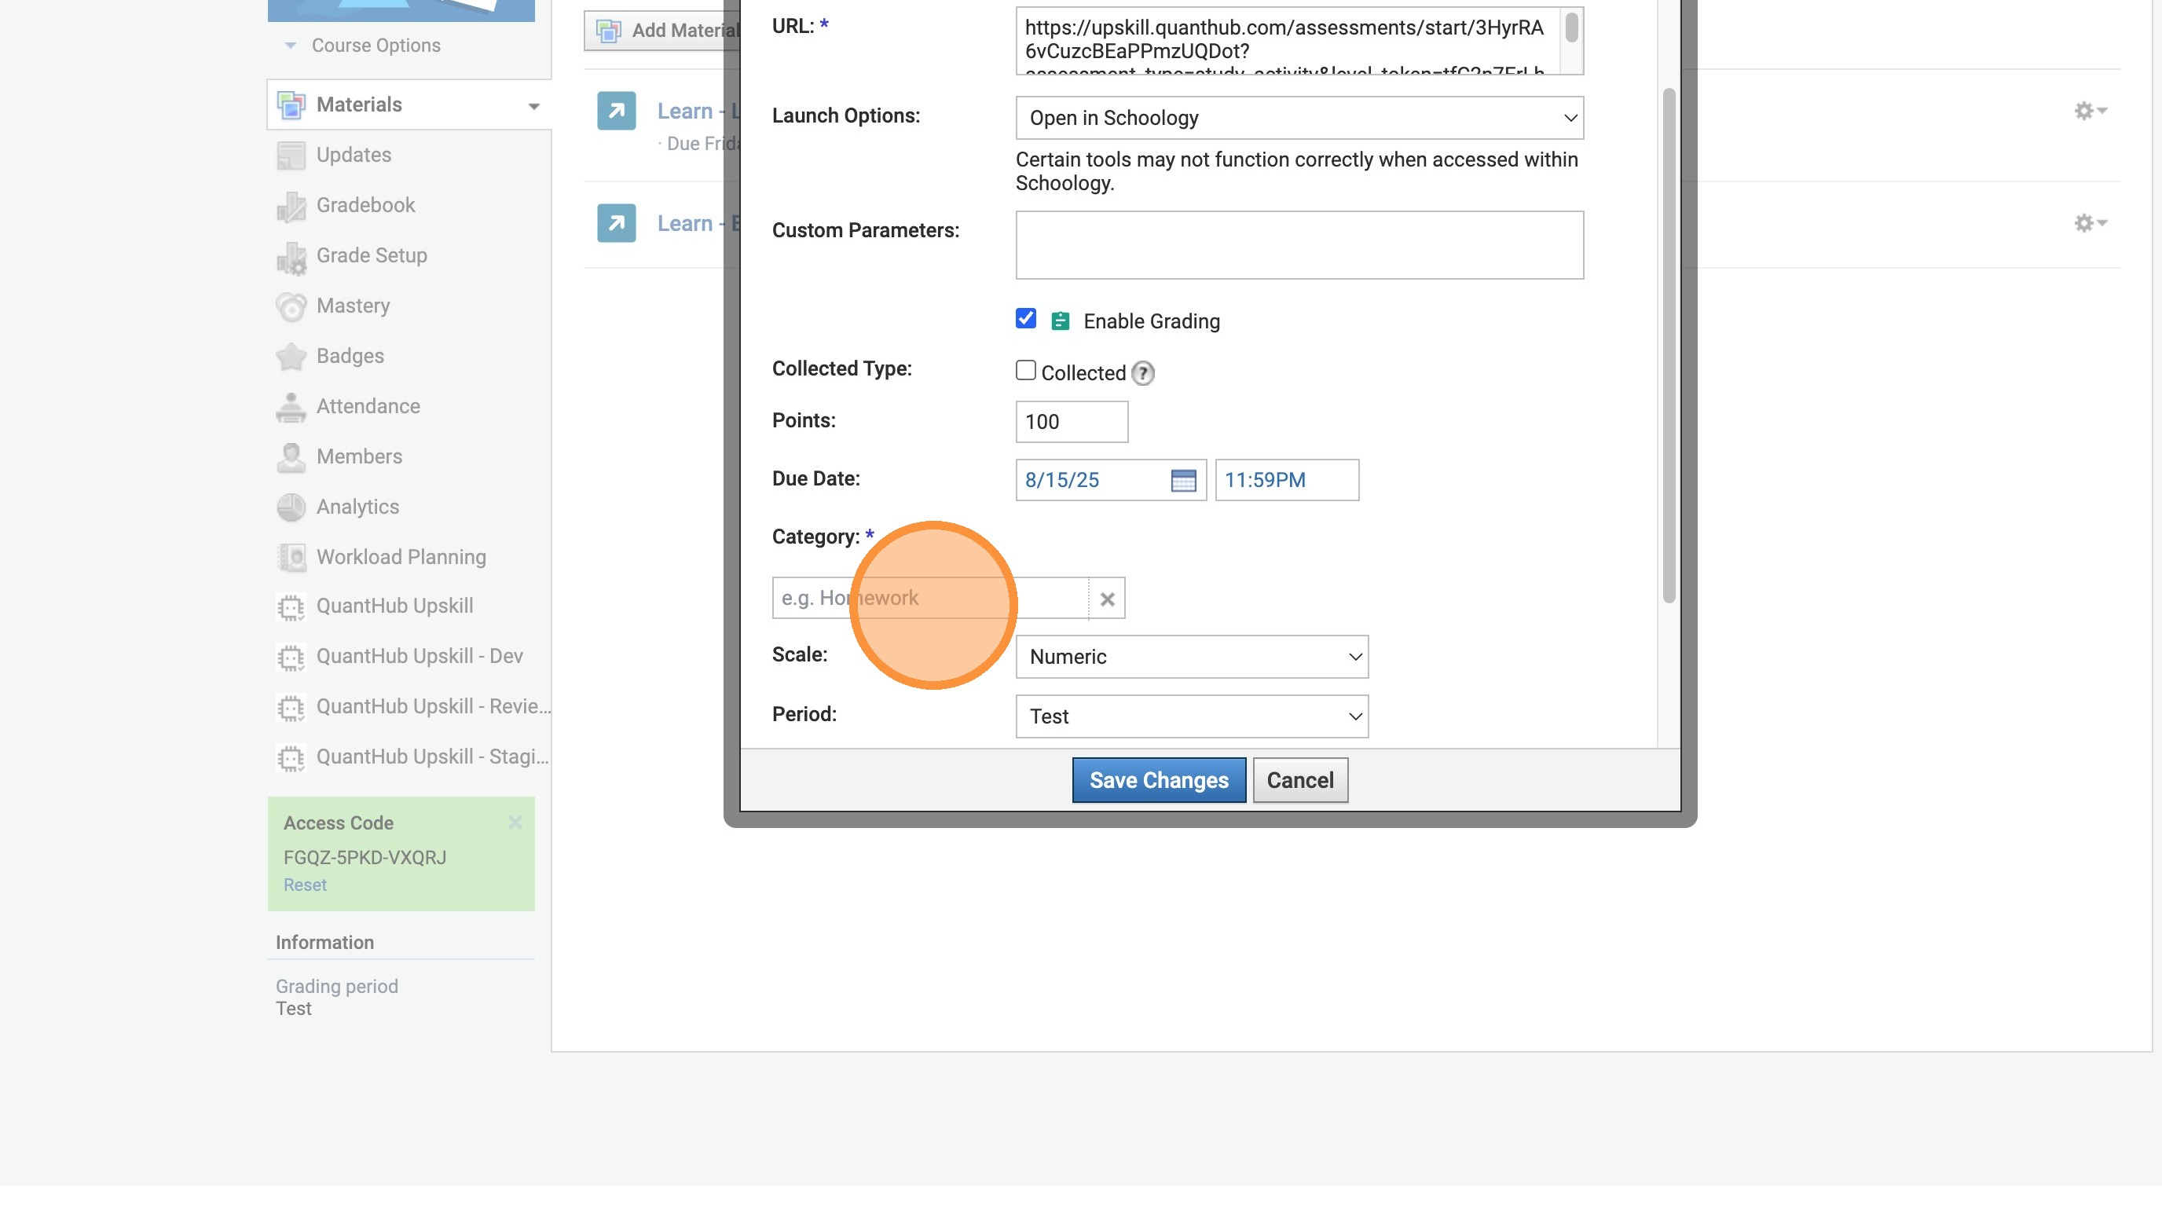Open the gear menu for the first Learn item
Image resolution: width=2162 pixels, height=1209 pixels.
tap(2089, 111)
